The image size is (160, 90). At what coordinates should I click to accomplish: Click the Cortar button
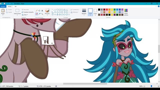click(9, 9)
